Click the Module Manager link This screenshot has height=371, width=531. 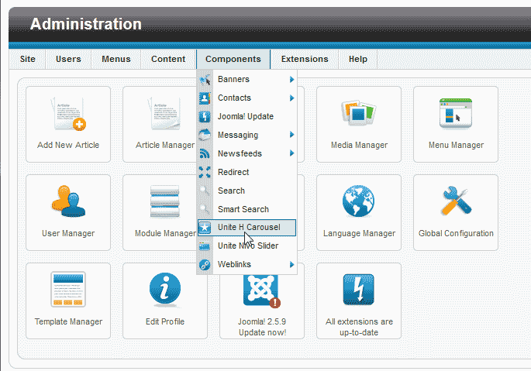pos(164,233)
